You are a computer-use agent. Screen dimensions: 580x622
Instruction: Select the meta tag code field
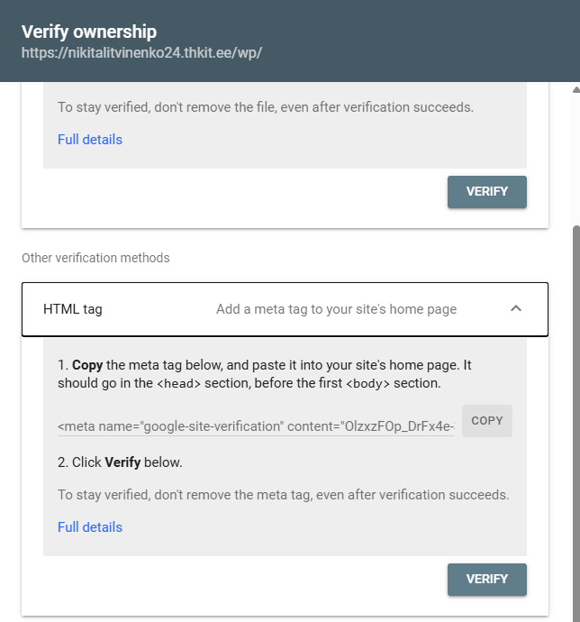click(256, 425)
